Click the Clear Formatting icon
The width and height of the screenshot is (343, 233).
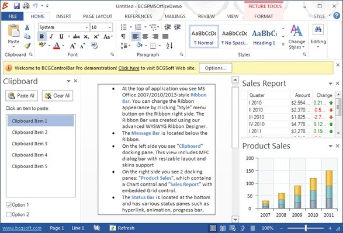95,46
